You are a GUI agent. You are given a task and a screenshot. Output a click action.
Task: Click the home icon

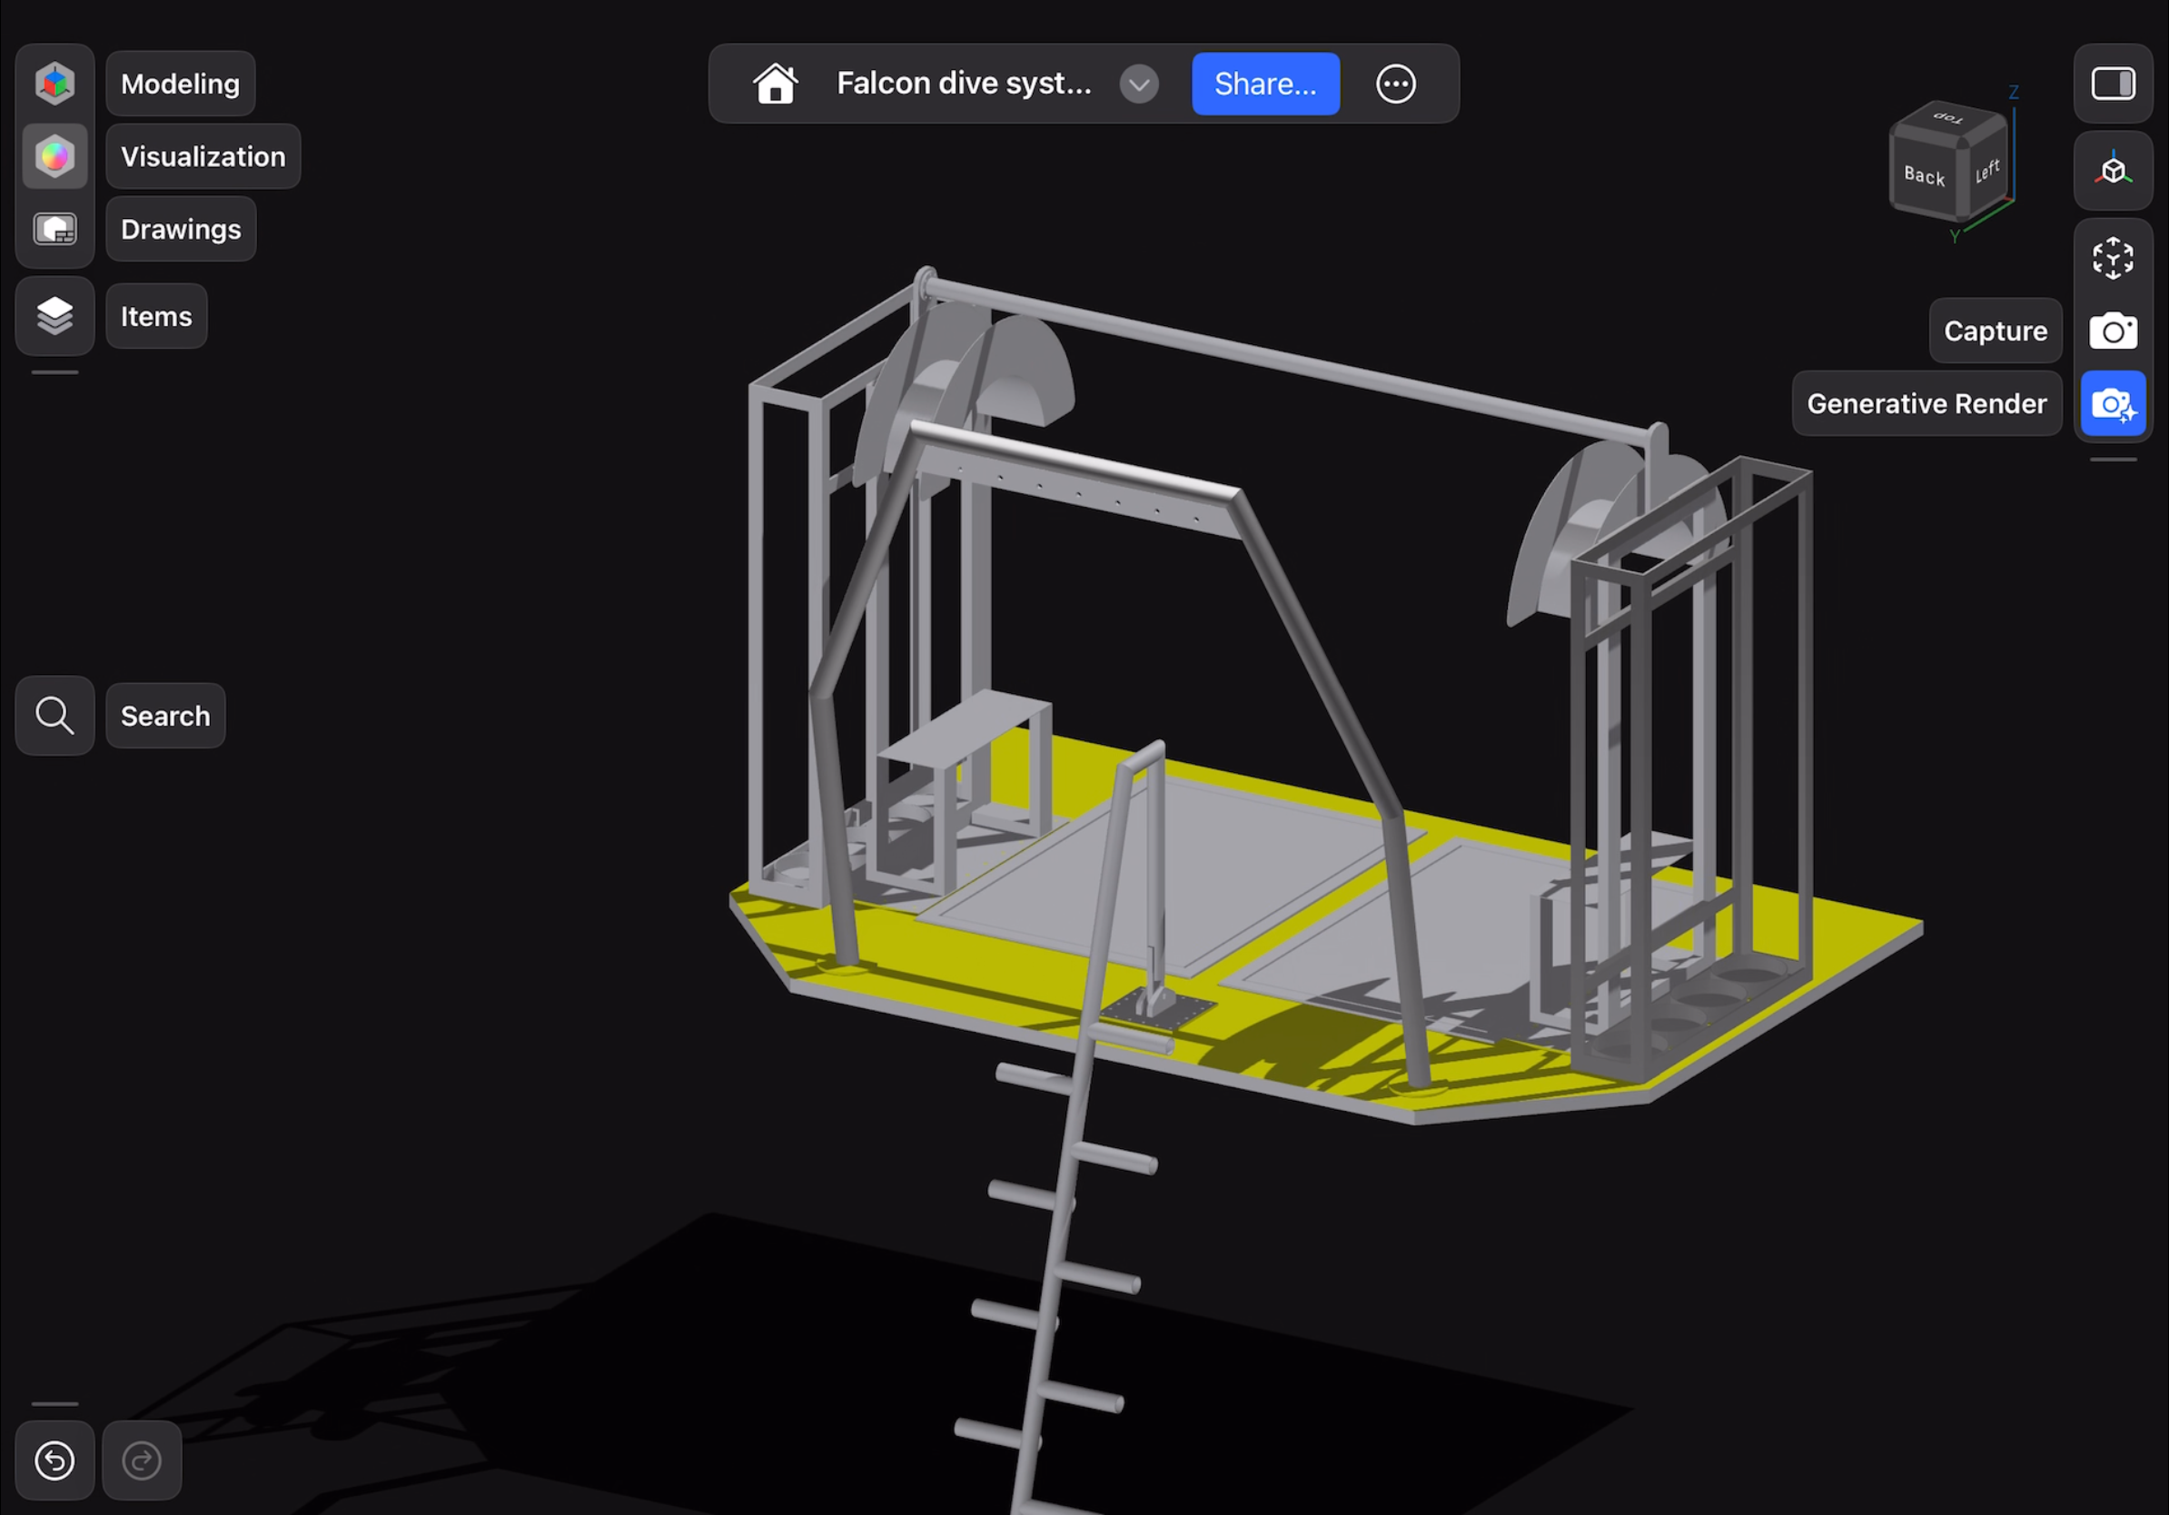tap(775, 84)
